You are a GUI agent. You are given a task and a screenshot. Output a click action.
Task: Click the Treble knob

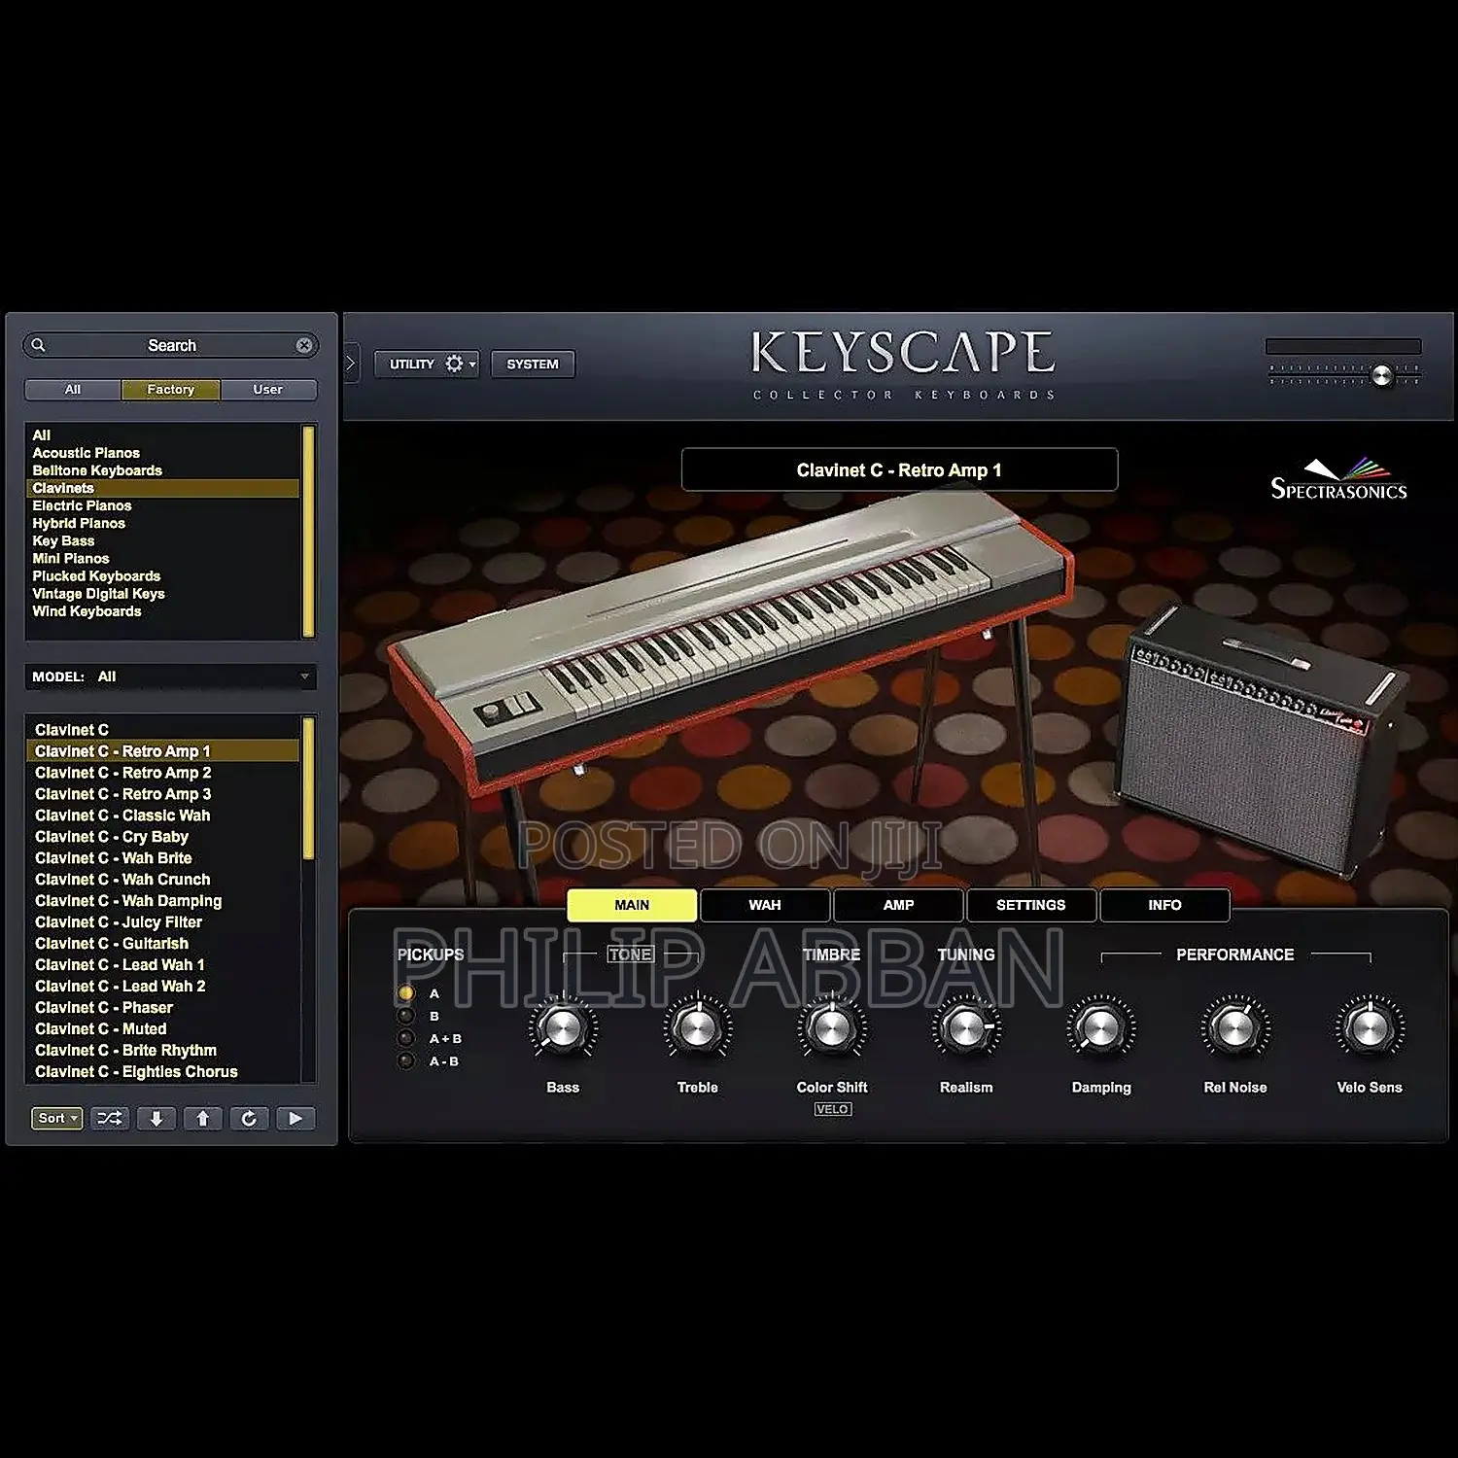pos(697,1028)
